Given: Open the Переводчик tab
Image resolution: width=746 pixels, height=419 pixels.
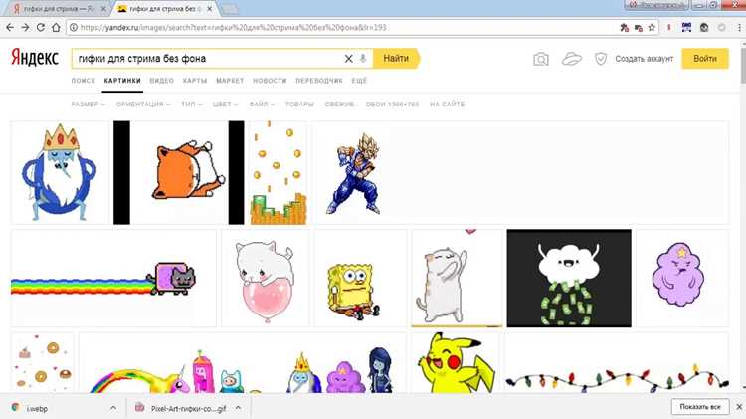Looking at the screenshot, I should (x=318, y=81).
